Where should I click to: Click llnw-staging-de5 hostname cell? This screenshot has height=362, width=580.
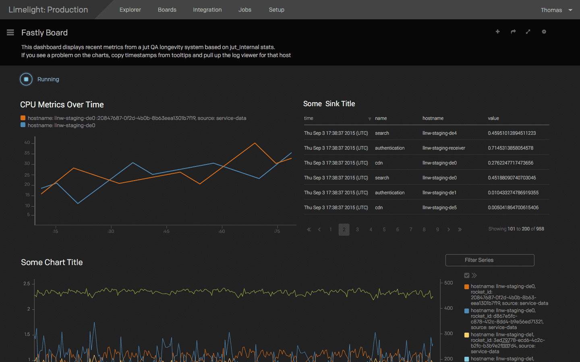click(439, 208)
